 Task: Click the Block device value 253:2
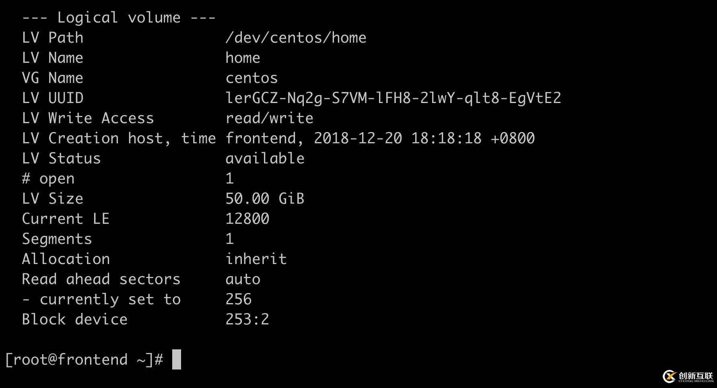pyautogui.click(x=247, y=320)
